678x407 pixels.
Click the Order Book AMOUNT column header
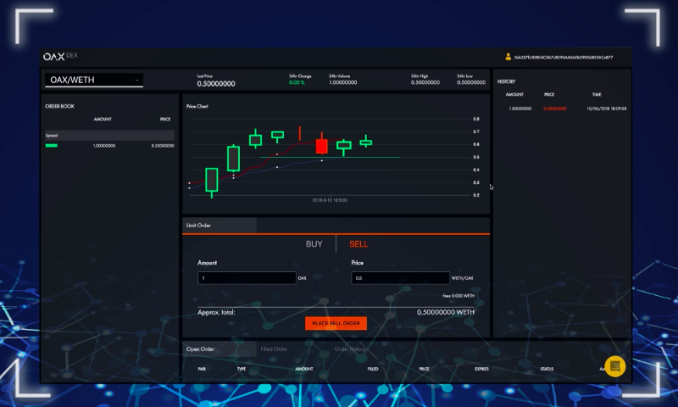(103, 119)
